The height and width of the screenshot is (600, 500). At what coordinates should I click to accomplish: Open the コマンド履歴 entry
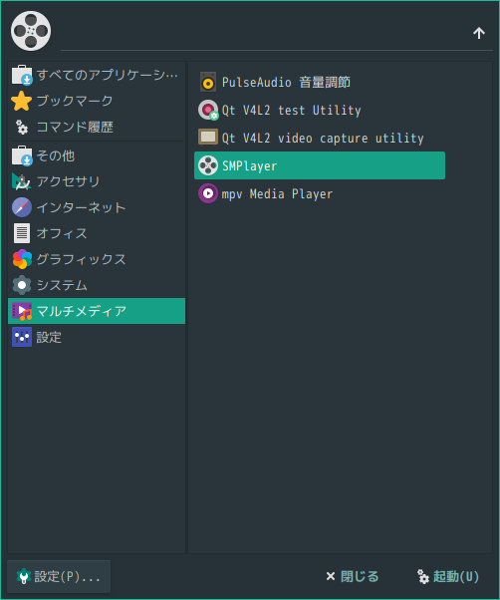coord(97,127)
